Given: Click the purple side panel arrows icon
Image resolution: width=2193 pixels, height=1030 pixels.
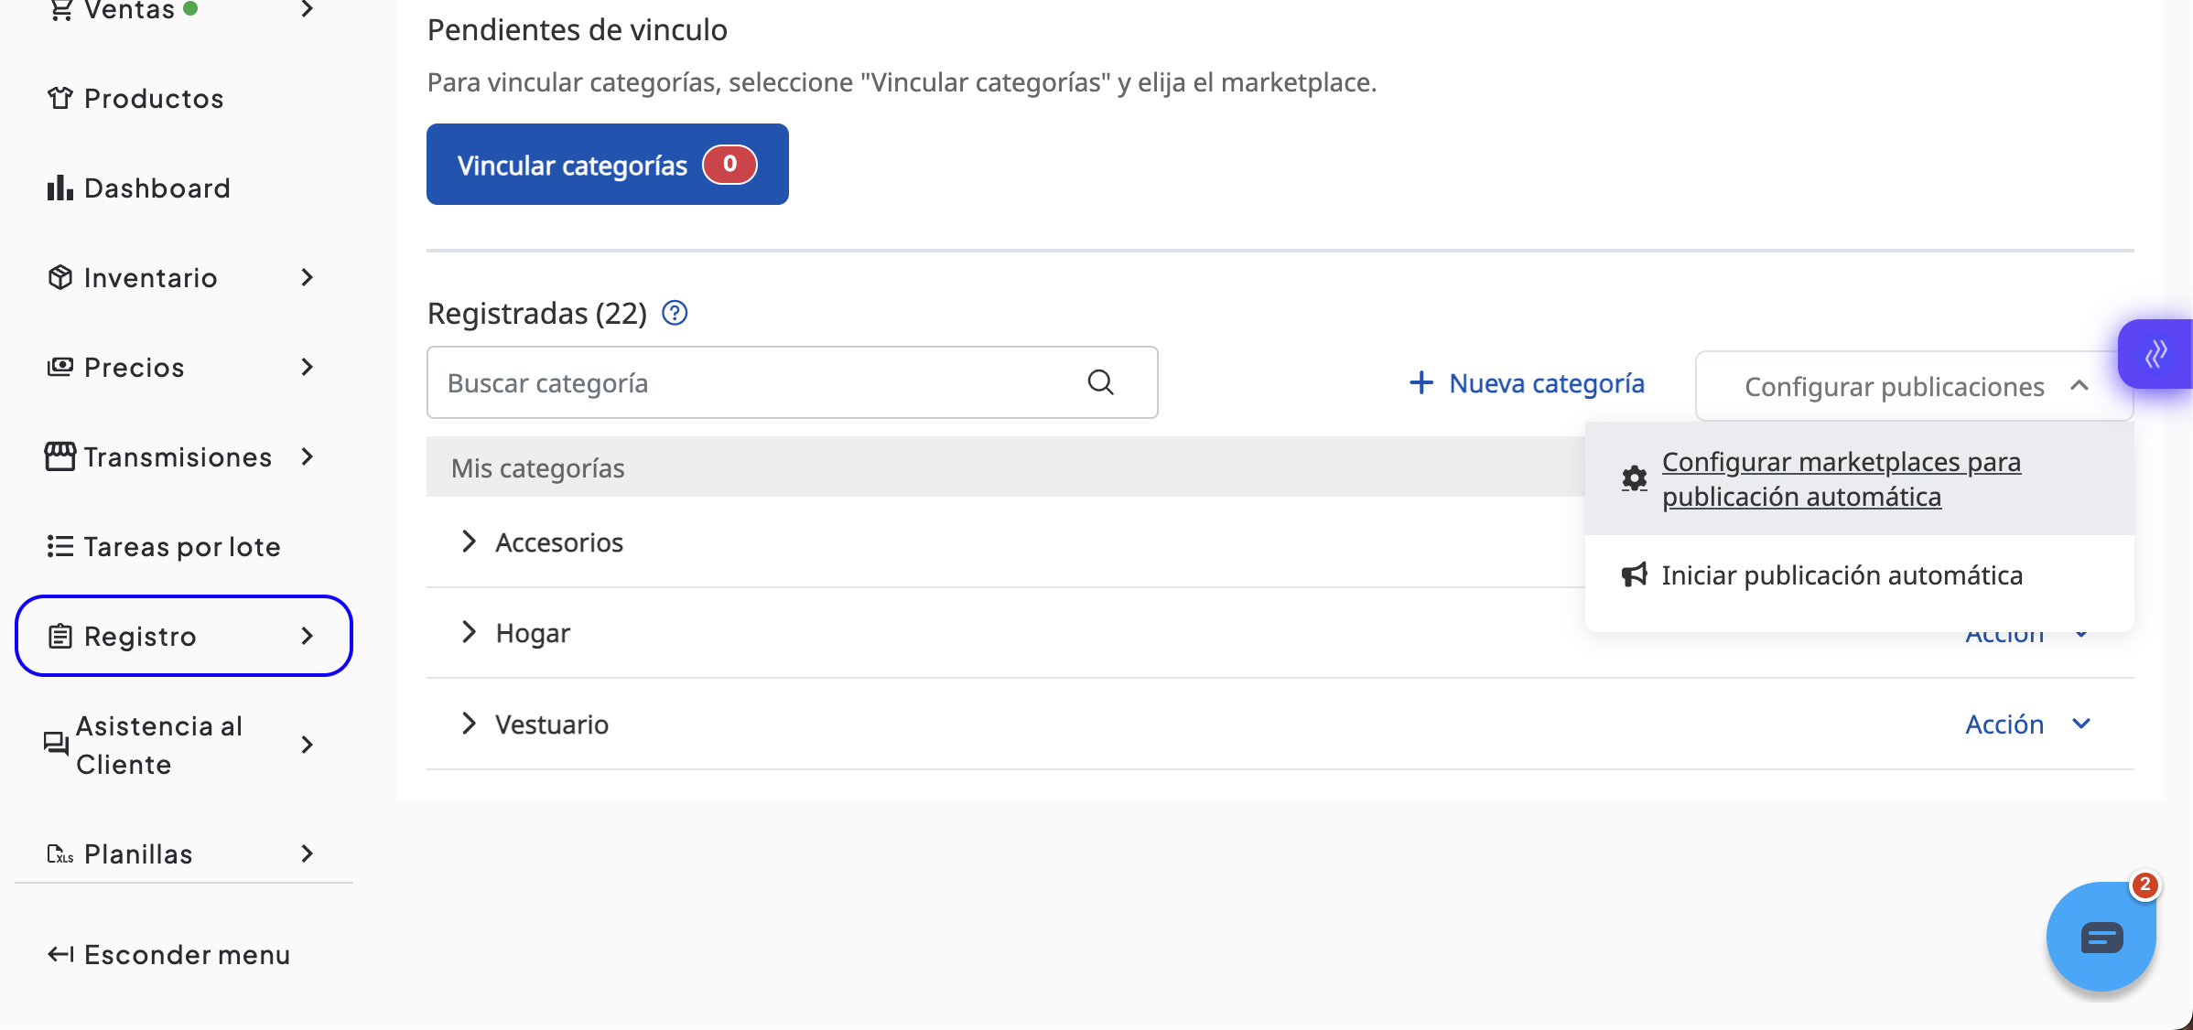Looking at the screenshot, I should click(x=2155, y=354).
